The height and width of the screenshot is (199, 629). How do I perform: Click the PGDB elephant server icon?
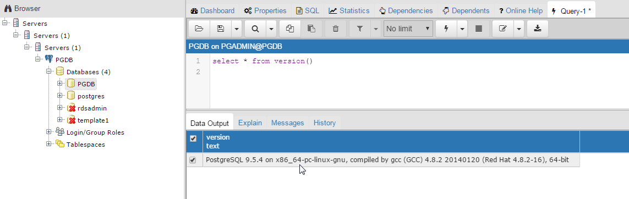pos(49,59)
